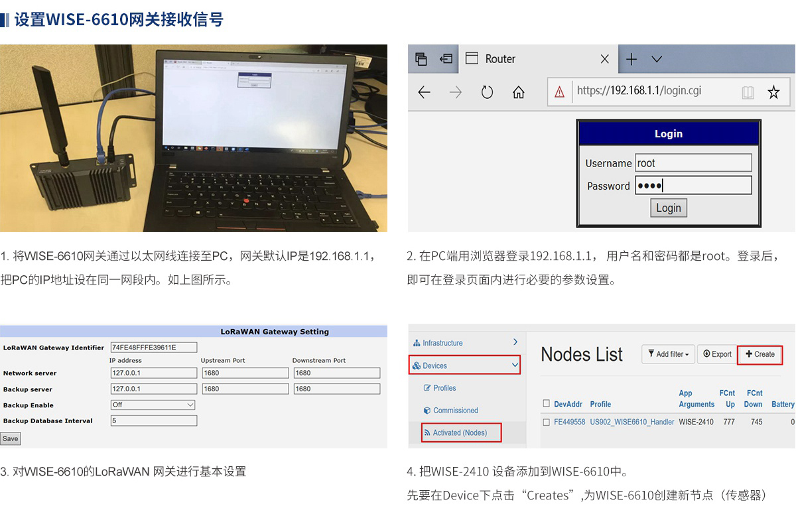Click the Infrastructure network icon
The image size is (796, 526).
click(417, 343)
